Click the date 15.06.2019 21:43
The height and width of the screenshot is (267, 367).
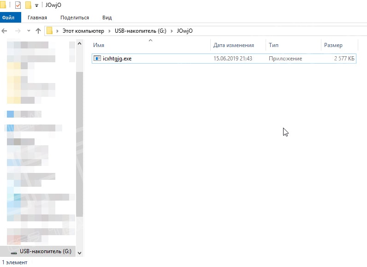(x=233, y=59)
